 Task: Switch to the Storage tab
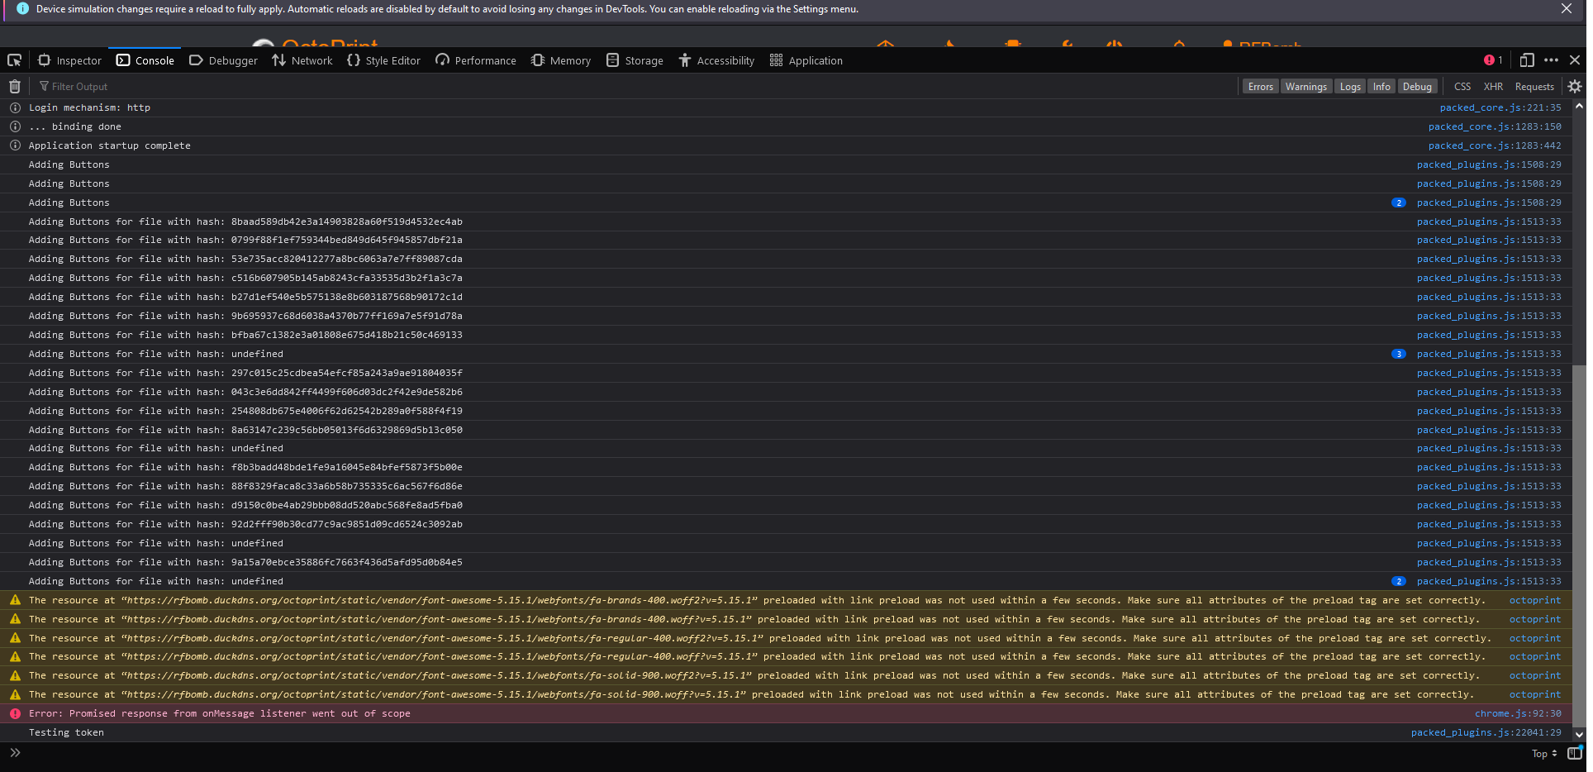(x=635, y=60)
